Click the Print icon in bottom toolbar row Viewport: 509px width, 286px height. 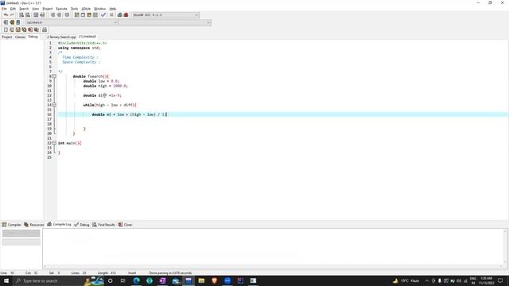coord(45,29)
